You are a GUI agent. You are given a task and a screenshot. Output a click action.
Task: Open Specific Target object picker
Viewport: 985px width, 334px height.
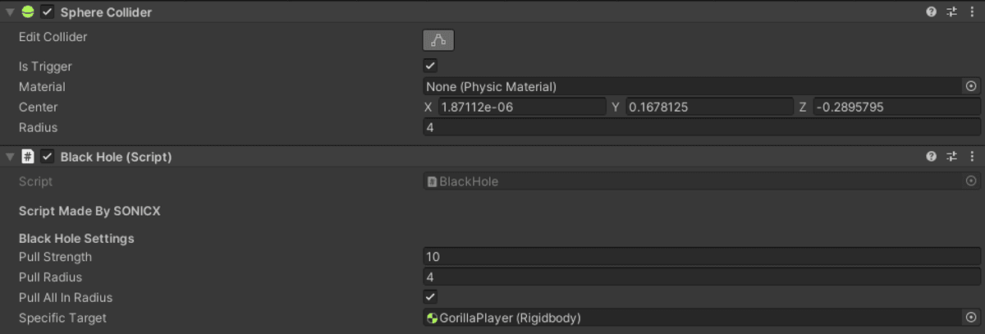point(971,318)
